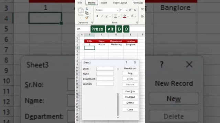This screenshot has width=220, height=123.
Task: Open the File tab
Action: (80, 3)
